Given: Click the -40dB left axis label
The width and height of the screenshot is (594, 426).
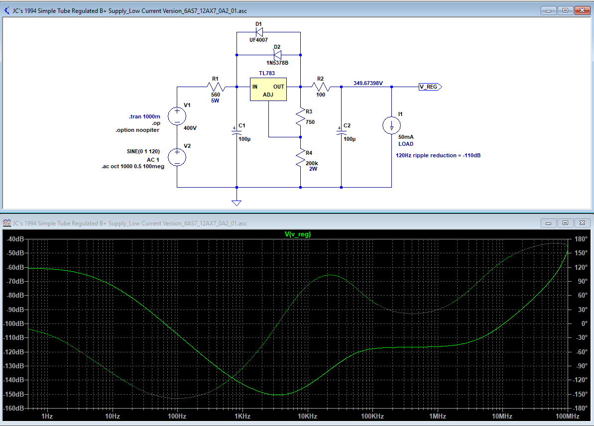Looking at the screenshot, I should 15,239.
